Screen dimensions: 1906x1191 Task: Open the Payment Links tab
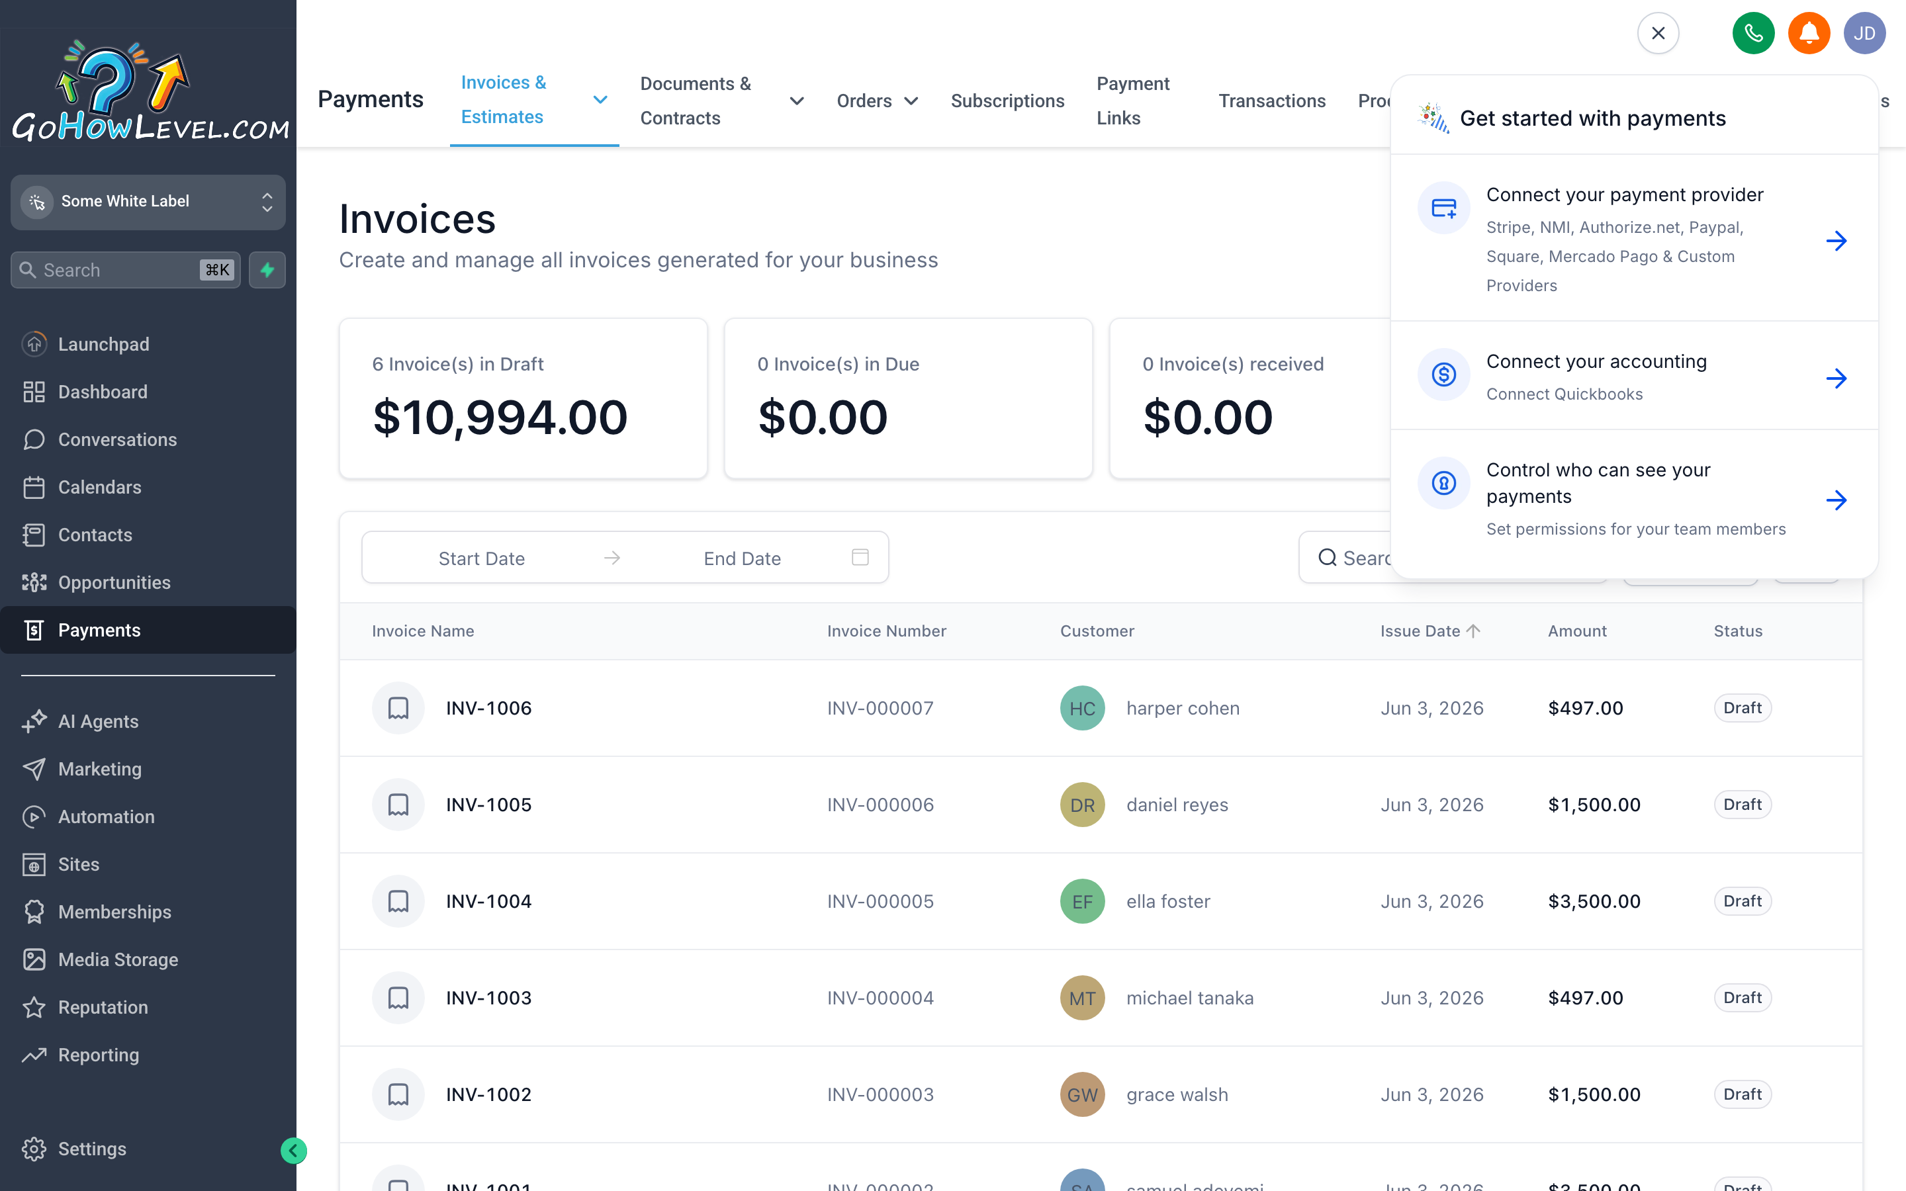pos(1132,101)
